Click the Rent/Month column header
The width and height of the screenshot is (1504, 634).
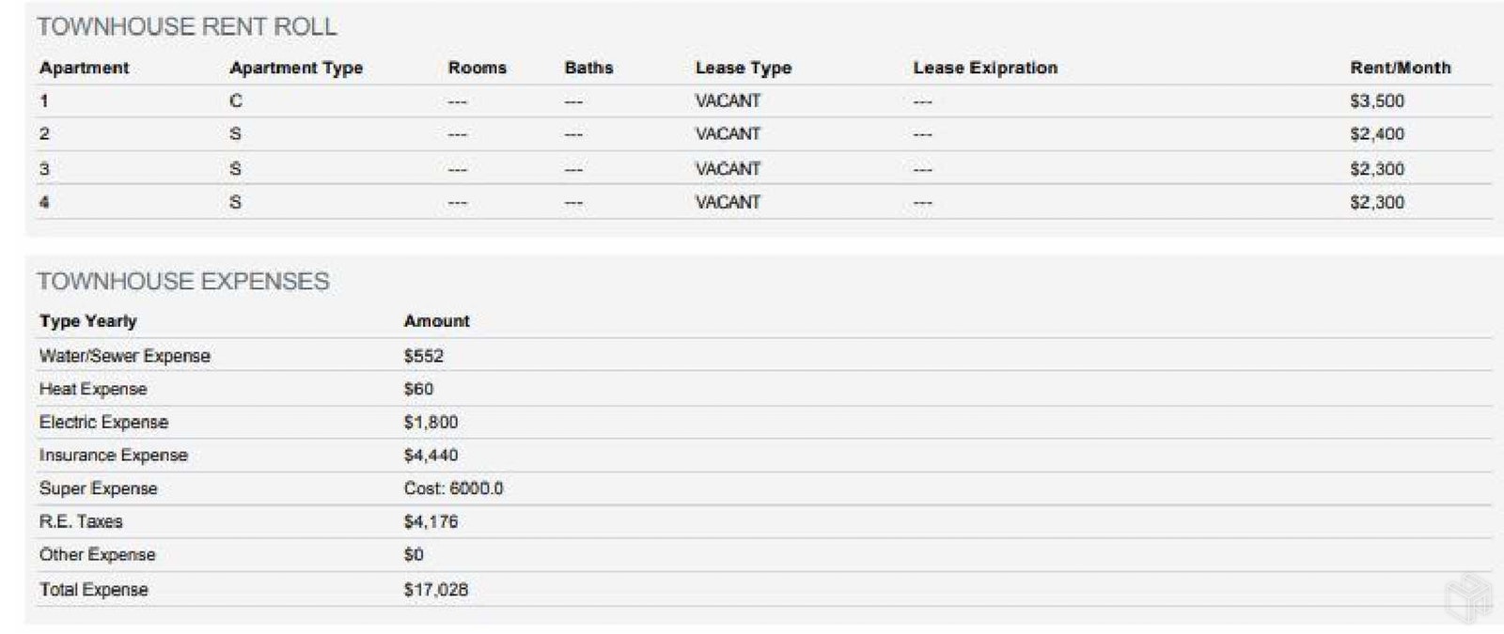pyautogui.click(x=1400, y=68)
